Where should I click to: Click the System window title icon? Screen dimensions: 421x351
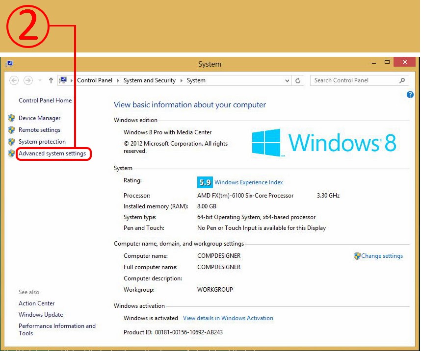point(9,64)
